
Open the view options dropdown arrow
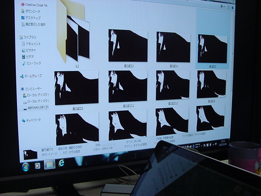tap(224, 7)
